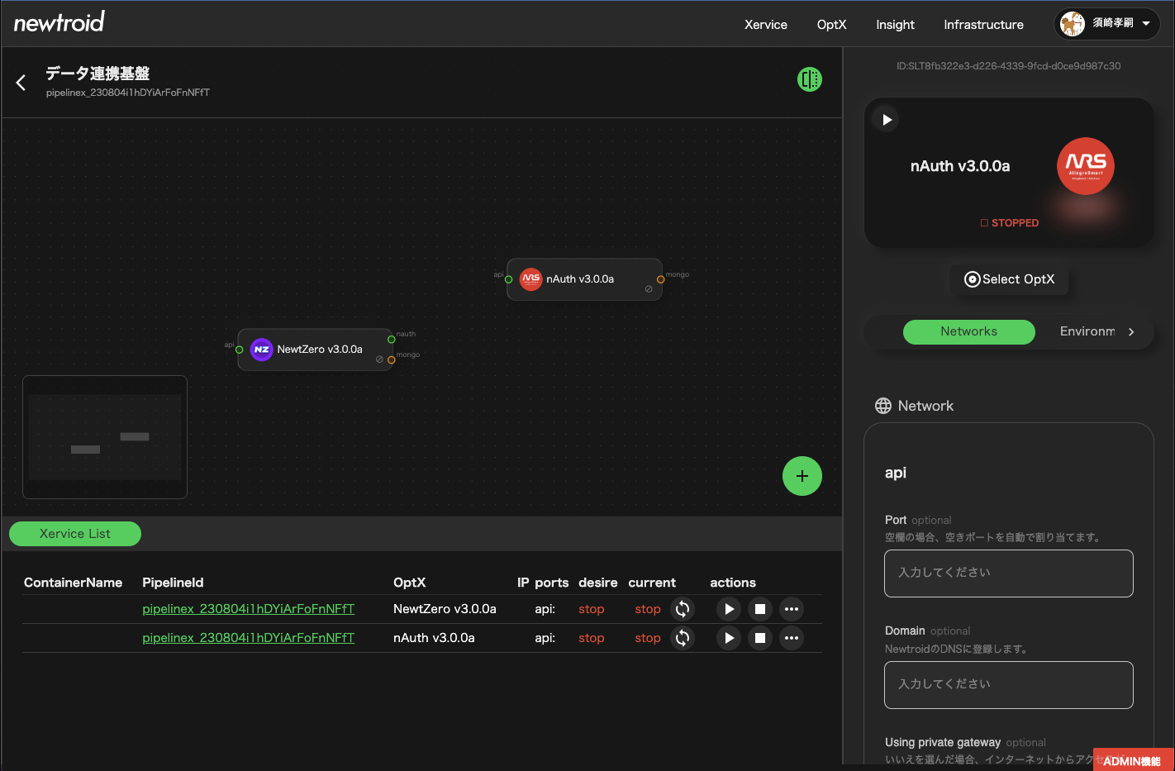Click the Network globe icon
The image size is (1175, 771).
883,406
